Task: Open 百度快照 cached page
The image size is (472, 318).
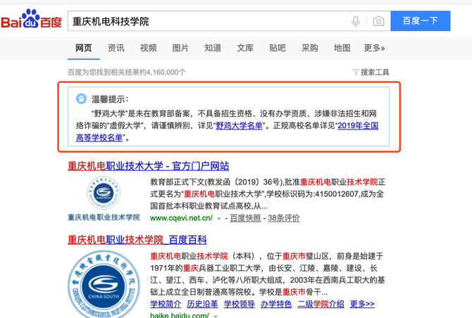Action: tap(245, 218)
